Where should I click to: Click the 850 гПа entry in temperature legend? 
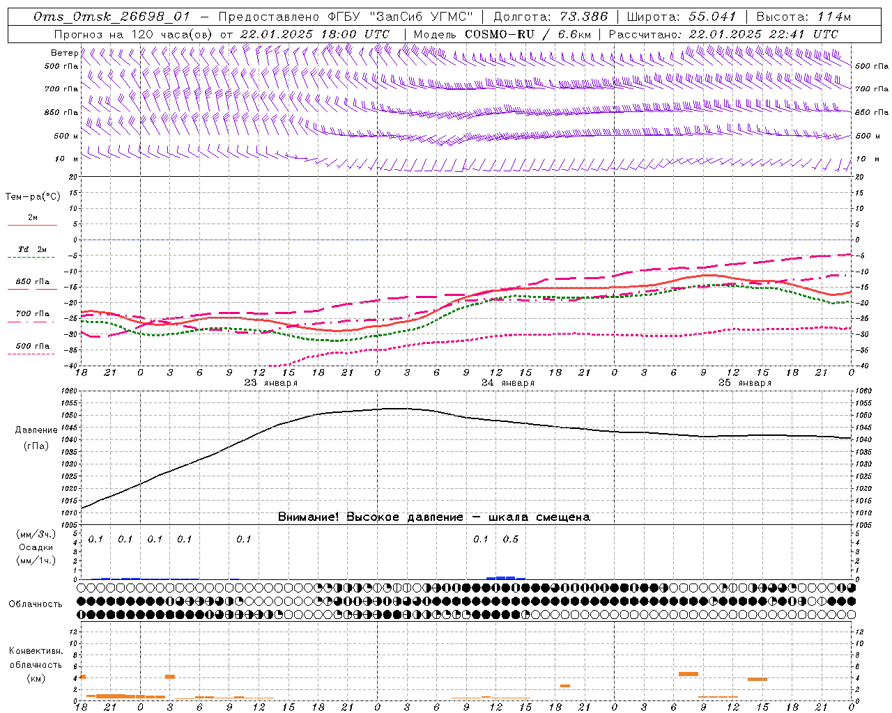tap(33, 282)
